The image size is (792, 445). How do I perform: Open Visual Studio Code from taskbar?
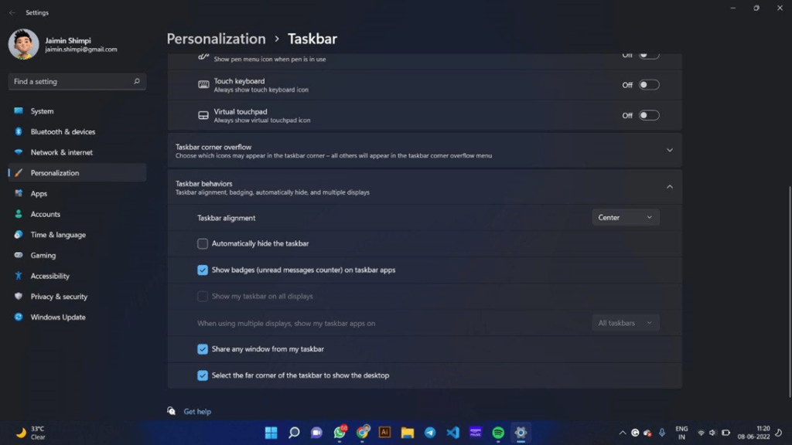(x=453, y=433)
